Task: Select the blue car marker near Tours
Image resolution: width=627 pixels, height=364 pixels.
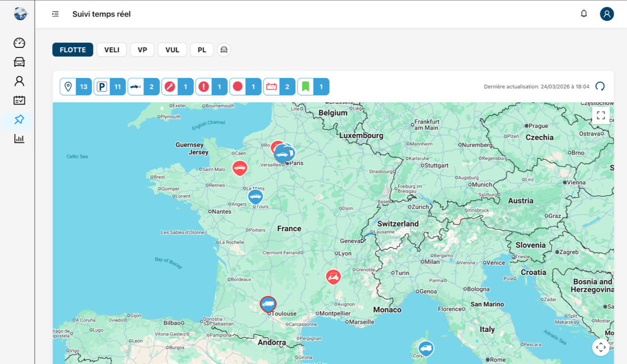Action: [255, 197]
